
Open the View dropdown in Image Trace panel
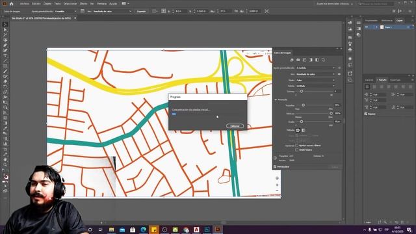click(x=315, y=74)
